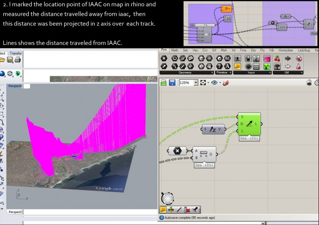The height and width of the screenshot is (225, 319).
Task: Click the Open file folder icon in Grasshopper
Action: pos(163,83)
